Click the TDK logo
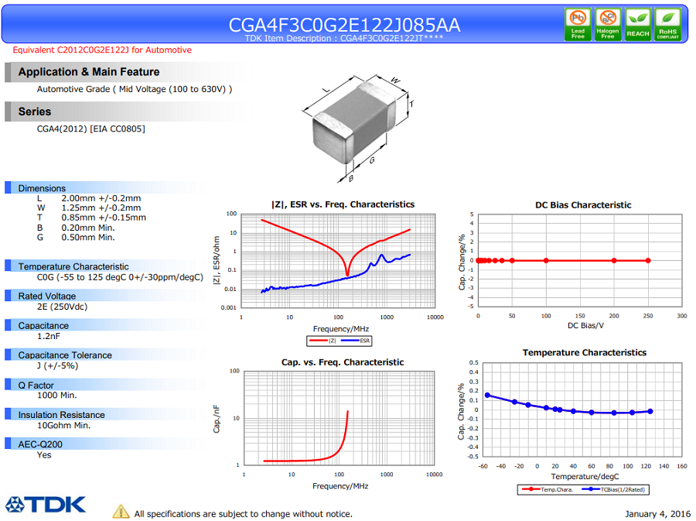This screenshot has width=696, height=521. pyautogui.click(x=46, y=505)
